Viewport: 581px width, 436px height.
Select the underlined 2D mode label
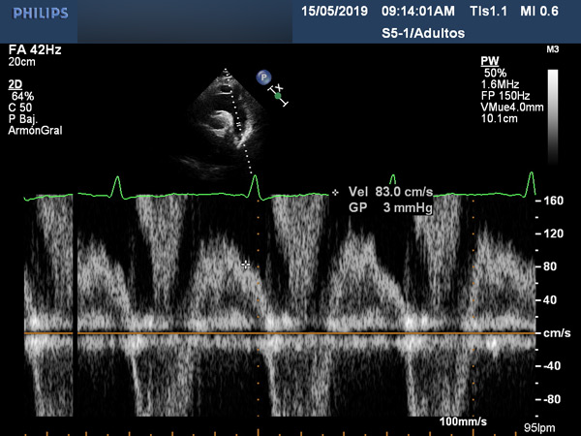[15, 85]
